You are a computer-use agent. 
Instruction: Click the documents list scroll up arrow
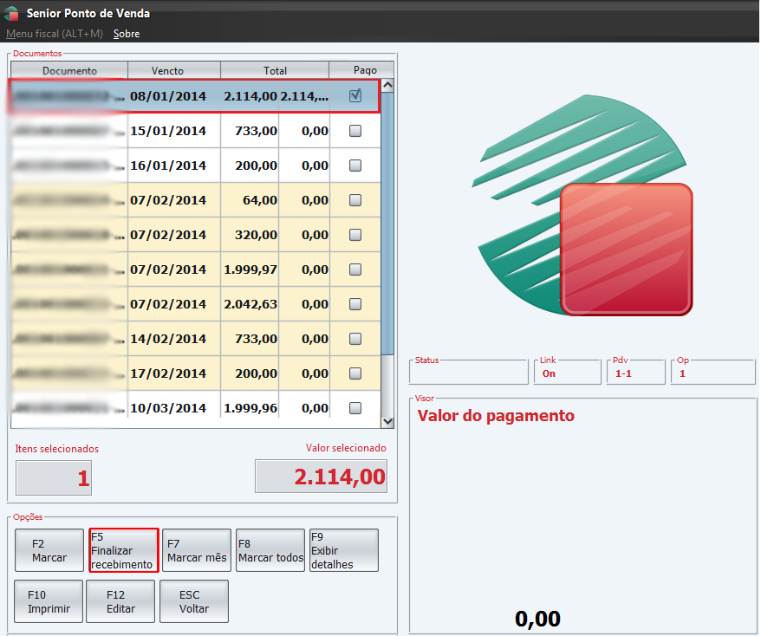click(x=387, y=86)
